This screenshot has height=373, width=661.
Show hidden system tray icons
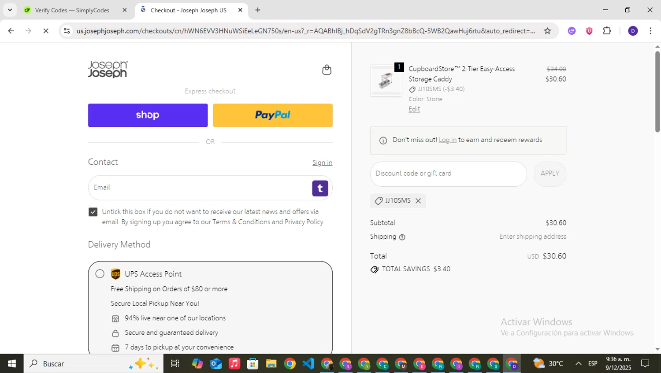pos(579,363)
